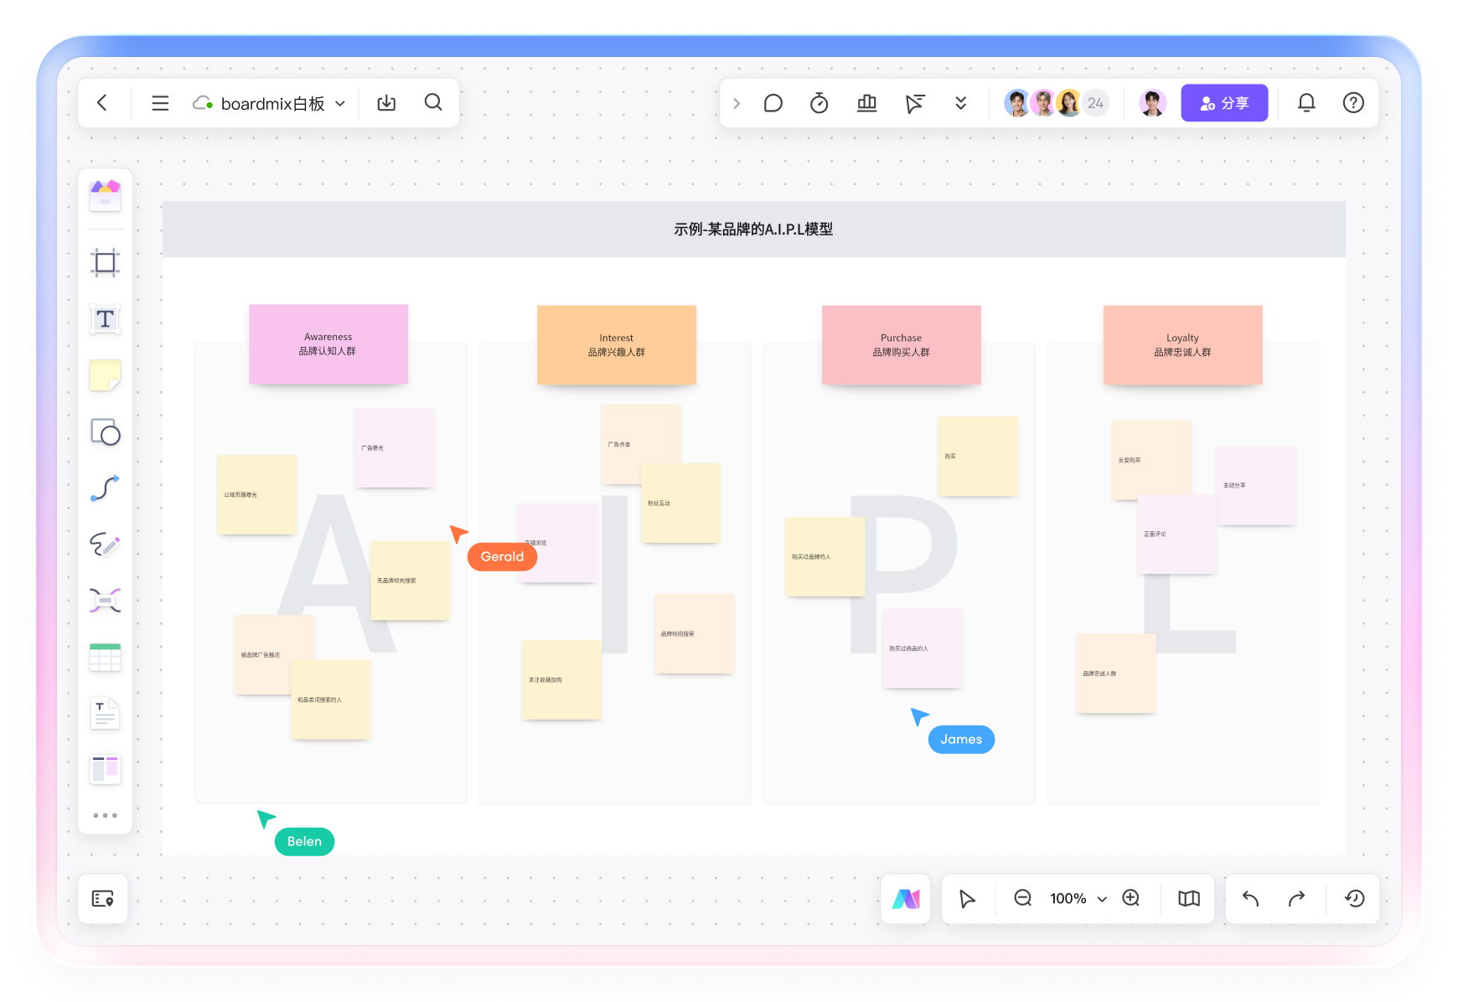Open the comments bubble icon
Viewport: 1458px width, 1002px height.
point(773,103)
